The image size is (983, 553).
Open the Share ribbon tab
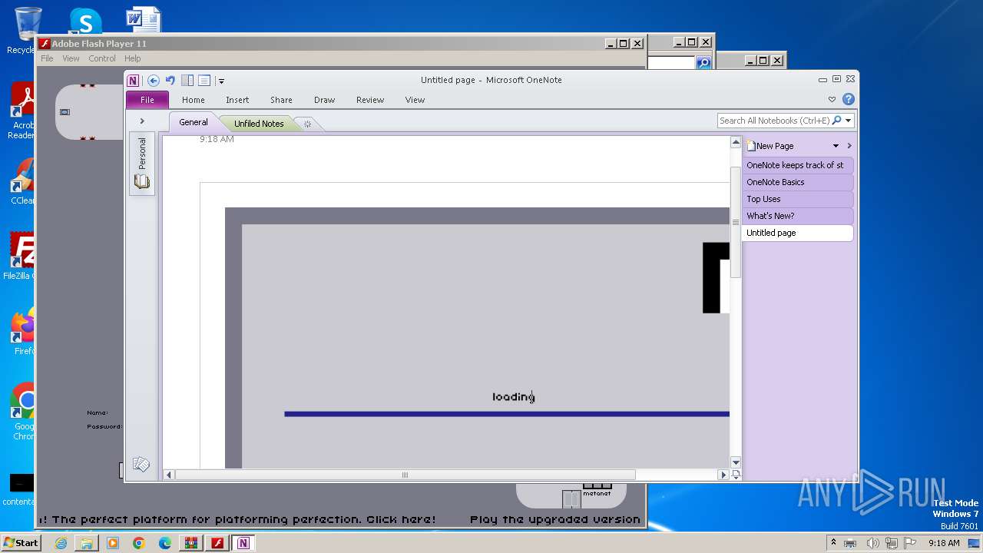click(x=281, y=100)
